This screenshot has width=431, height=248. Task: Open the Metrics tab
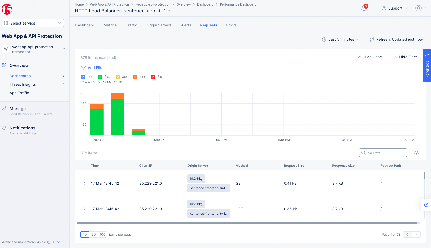tap(110, 25)
